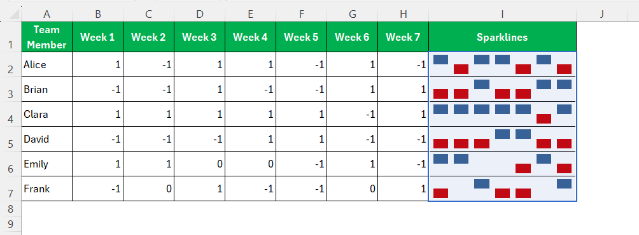The image size is (639, 235).
Task: Click the cell containing David
Action: [x=47, y=139]
